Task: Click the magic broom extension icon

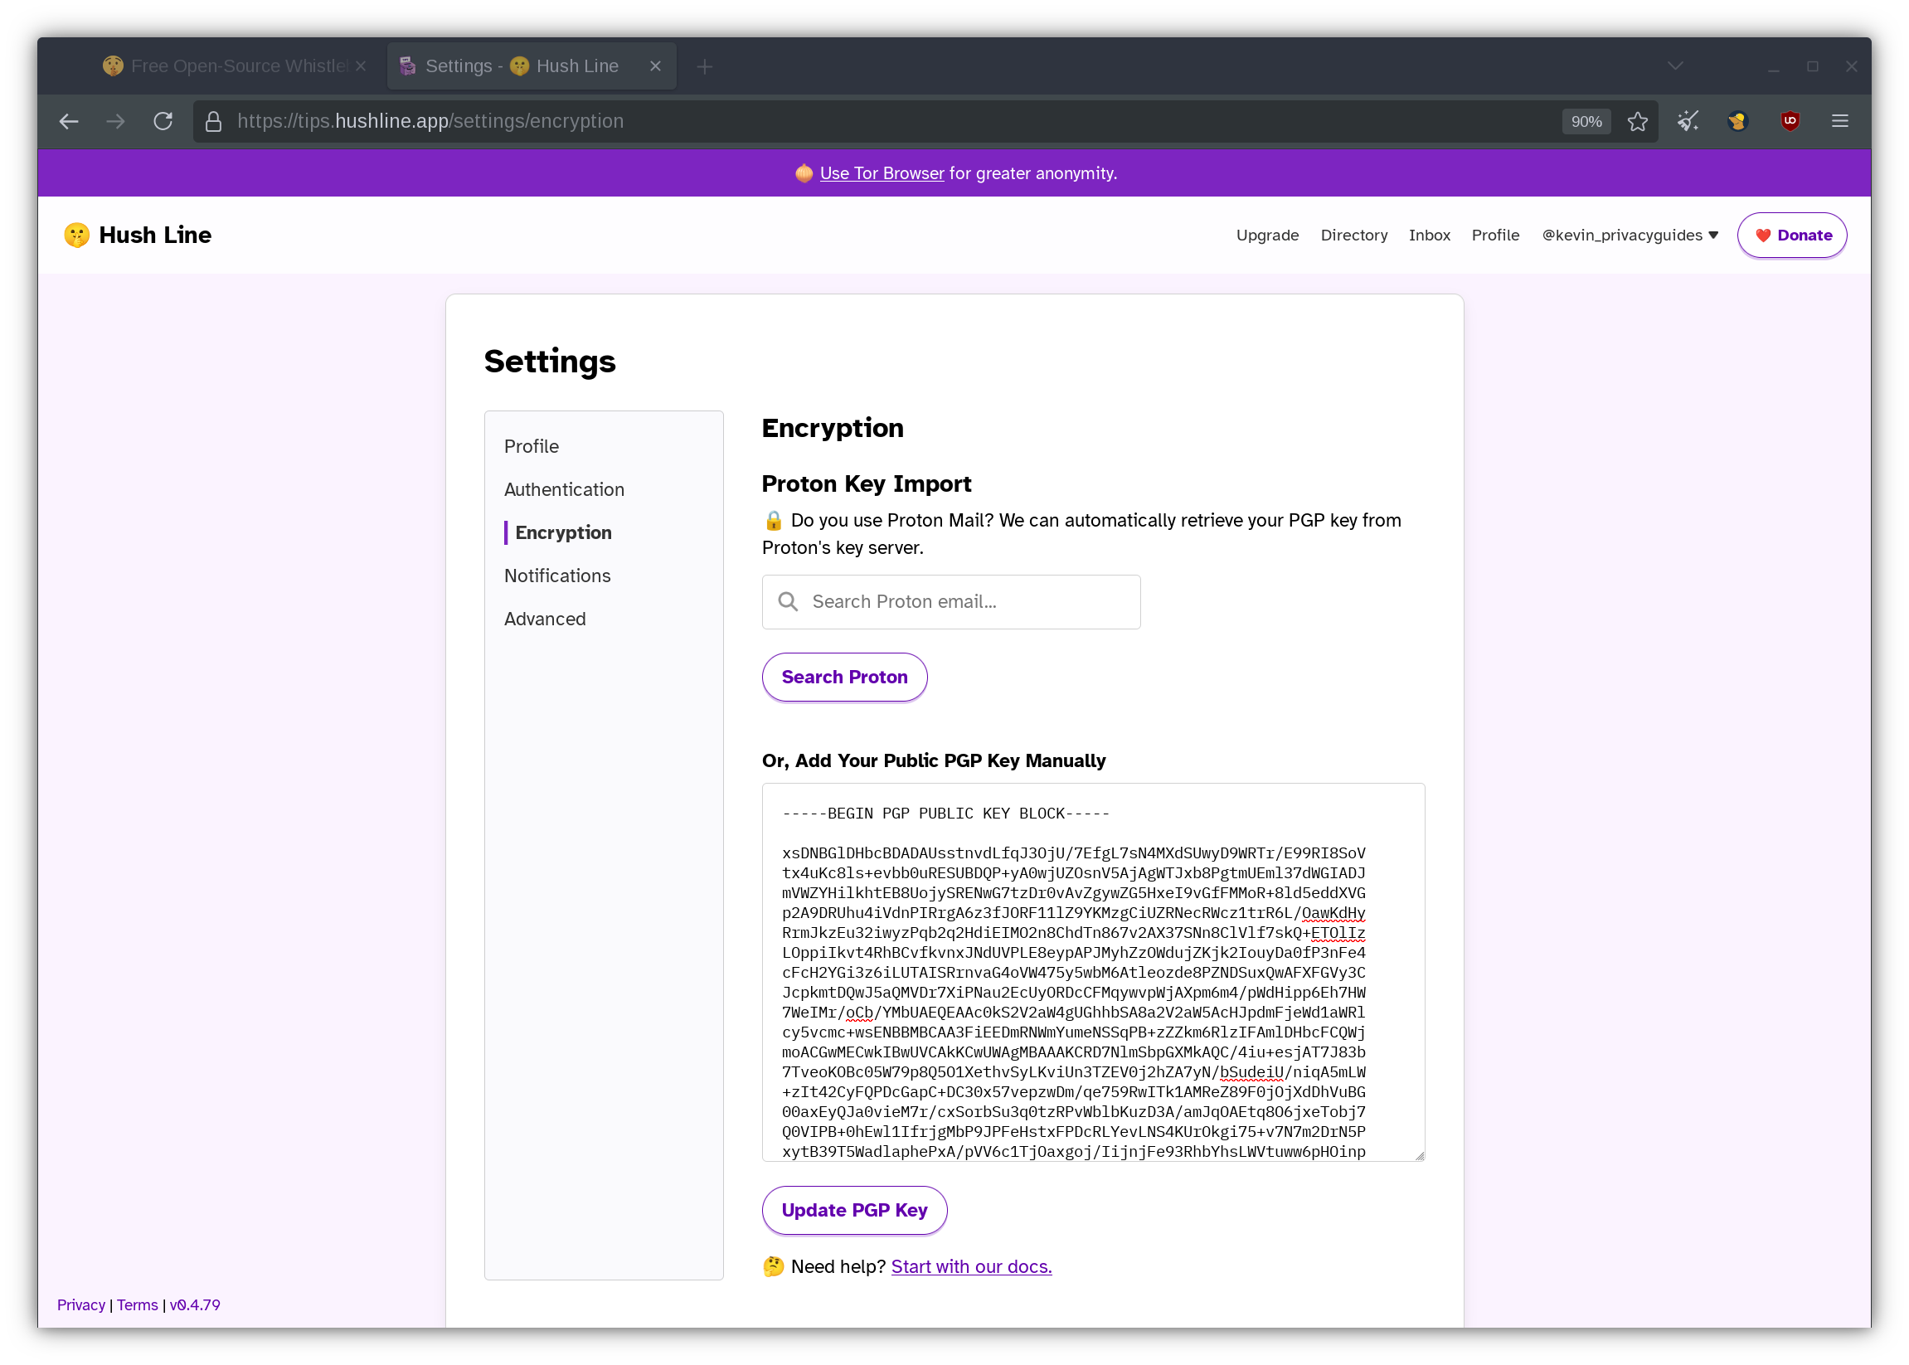Action: [x=1688, y=121]
